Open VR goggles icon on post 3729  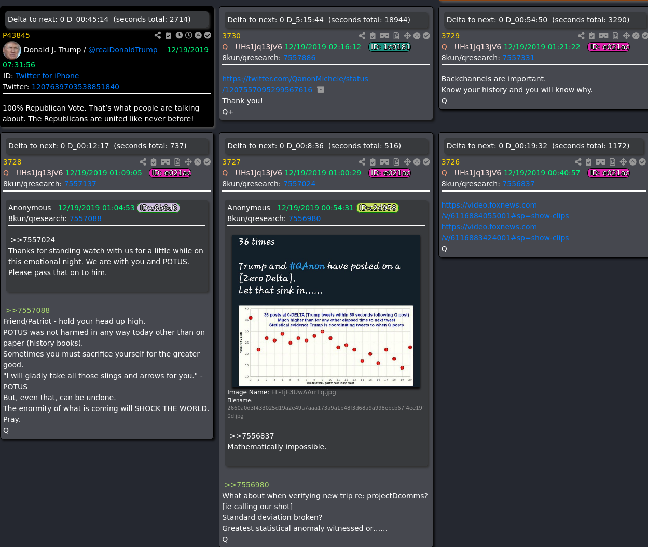coord(603,36)
